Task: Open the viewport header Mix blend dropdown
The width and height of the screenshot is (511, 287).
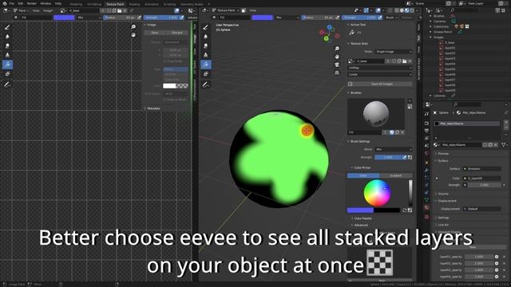Action: click(287, 18)
